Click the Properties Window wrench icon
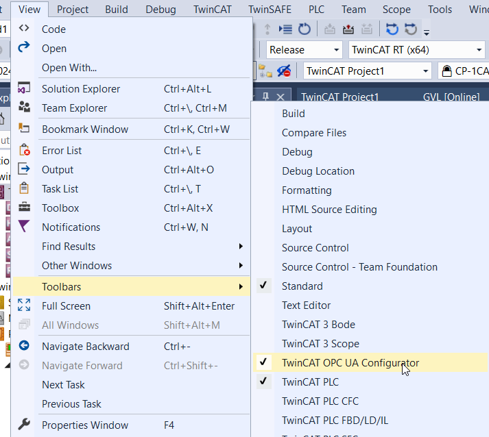Image resolution: width=489 pixels, height=437 pixels. 24,424
